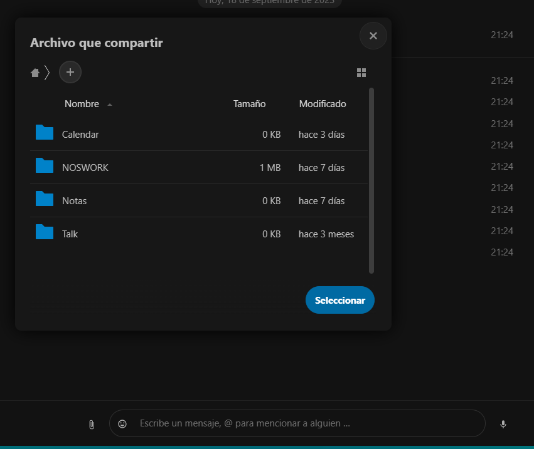Click the breadcrumb chevron separator
The height and width of the screenshot is (449, 534).
pyautogui.click(x=47, y=73)
